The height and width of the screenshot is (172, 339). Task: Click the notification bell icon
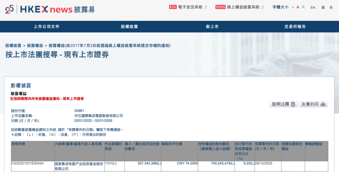pos(331,8)
